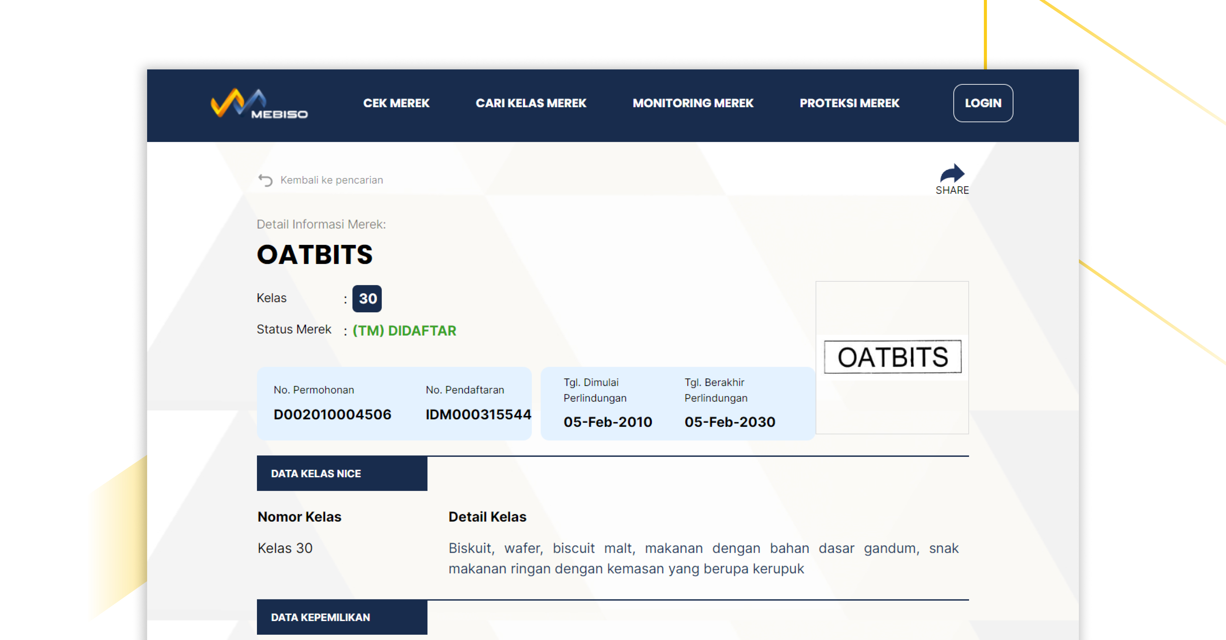The image size is (1226, 640).
Task: Click the Nomor Kelas column header
Action: (299, 517)
